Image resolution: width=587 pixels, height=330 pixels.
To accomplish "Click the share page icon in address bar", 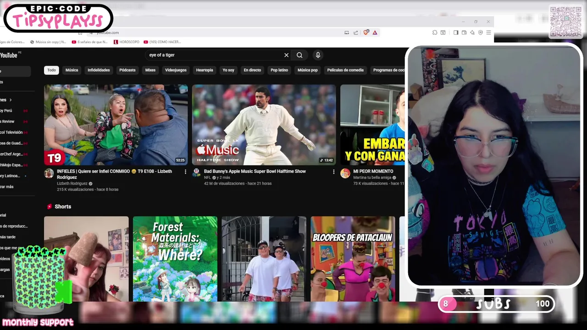I will pos(355,33).
